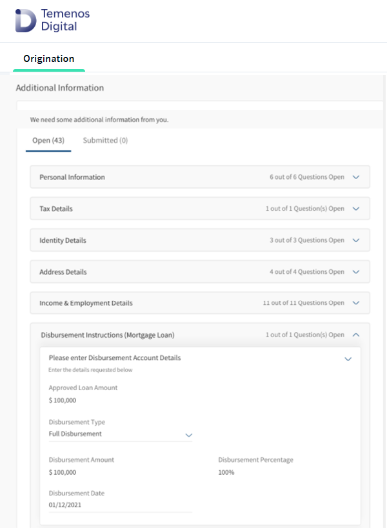
Task: Expand Tax Details section chevron
Action: [356, 209]
